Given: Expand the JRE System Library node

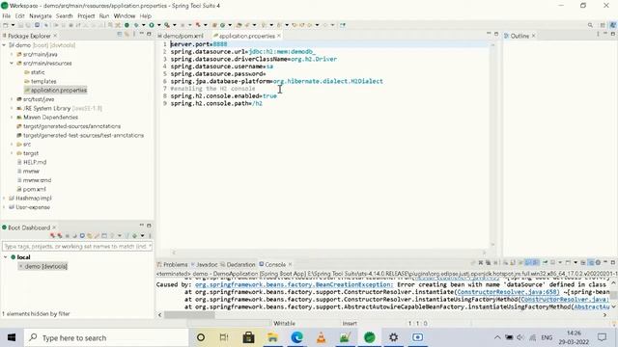Looking at the screenshot, I should click(x=12, y=108).
